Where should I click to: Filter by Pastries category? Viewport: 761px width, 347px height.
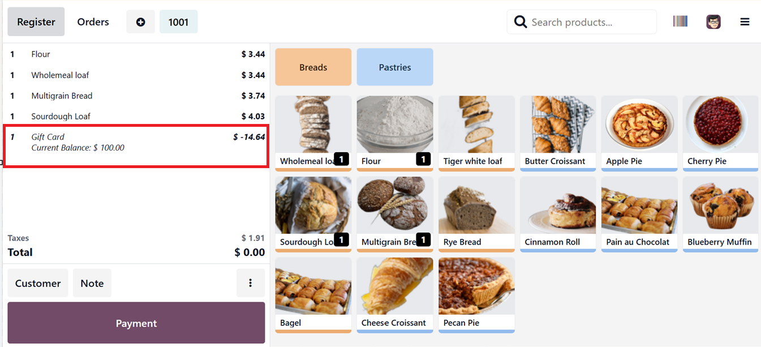(394, 67)
